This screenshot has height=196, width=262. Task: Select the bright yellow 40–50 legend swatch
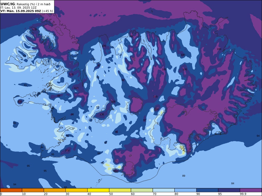(x=98, y=190)
